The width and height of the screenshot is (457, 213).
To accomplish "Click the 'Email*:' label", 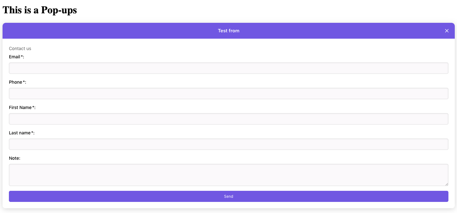I will 17,57.
